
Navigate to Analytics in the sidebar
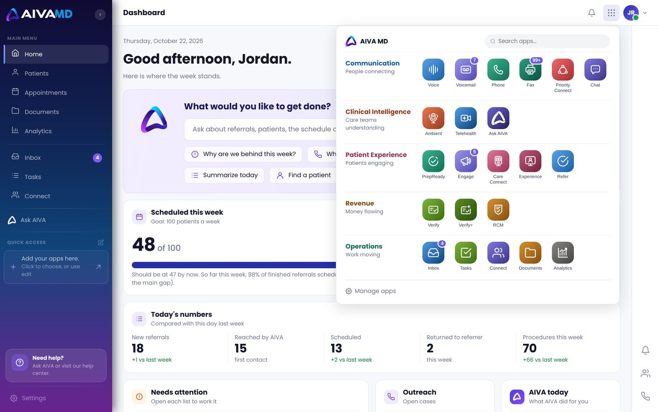(56, 131)
